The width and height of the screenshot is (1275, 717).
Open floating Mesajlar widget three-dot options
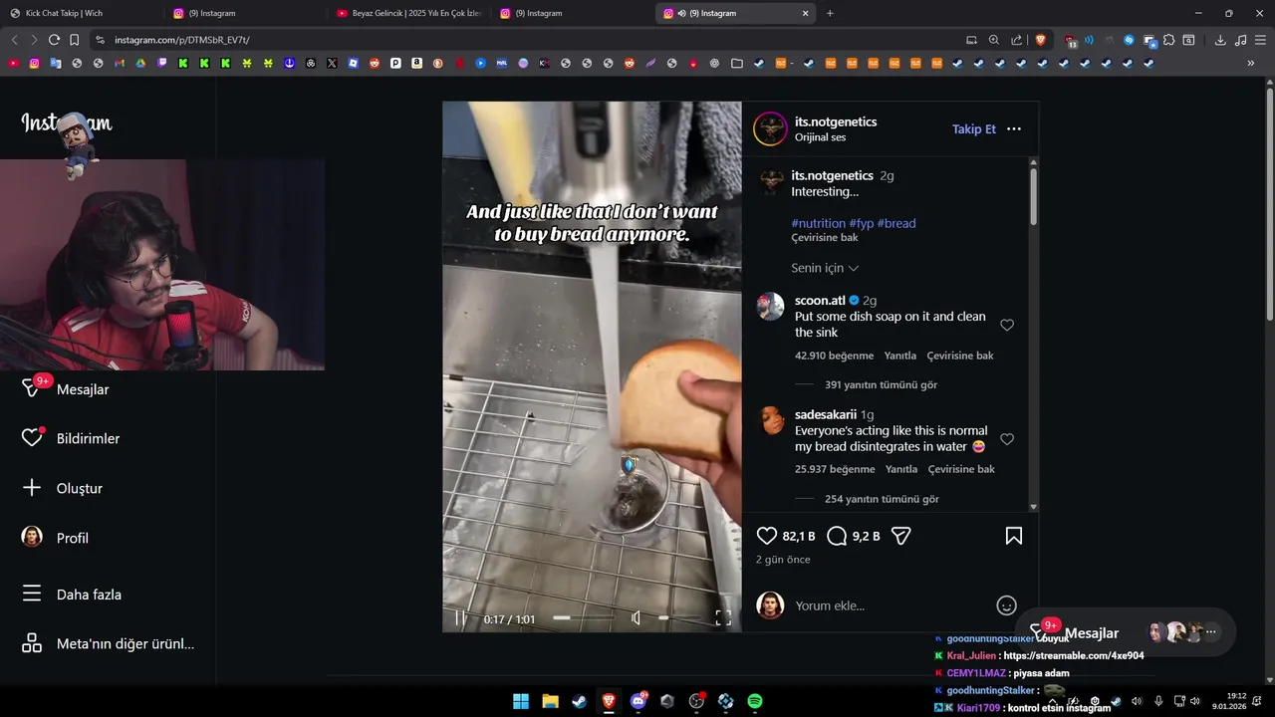(1211, 632)
